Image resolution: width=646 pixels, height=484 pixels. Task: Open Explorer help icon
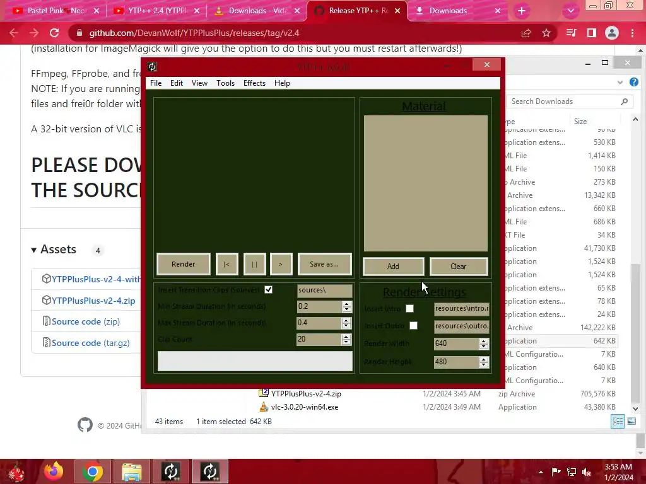[633, 83]
